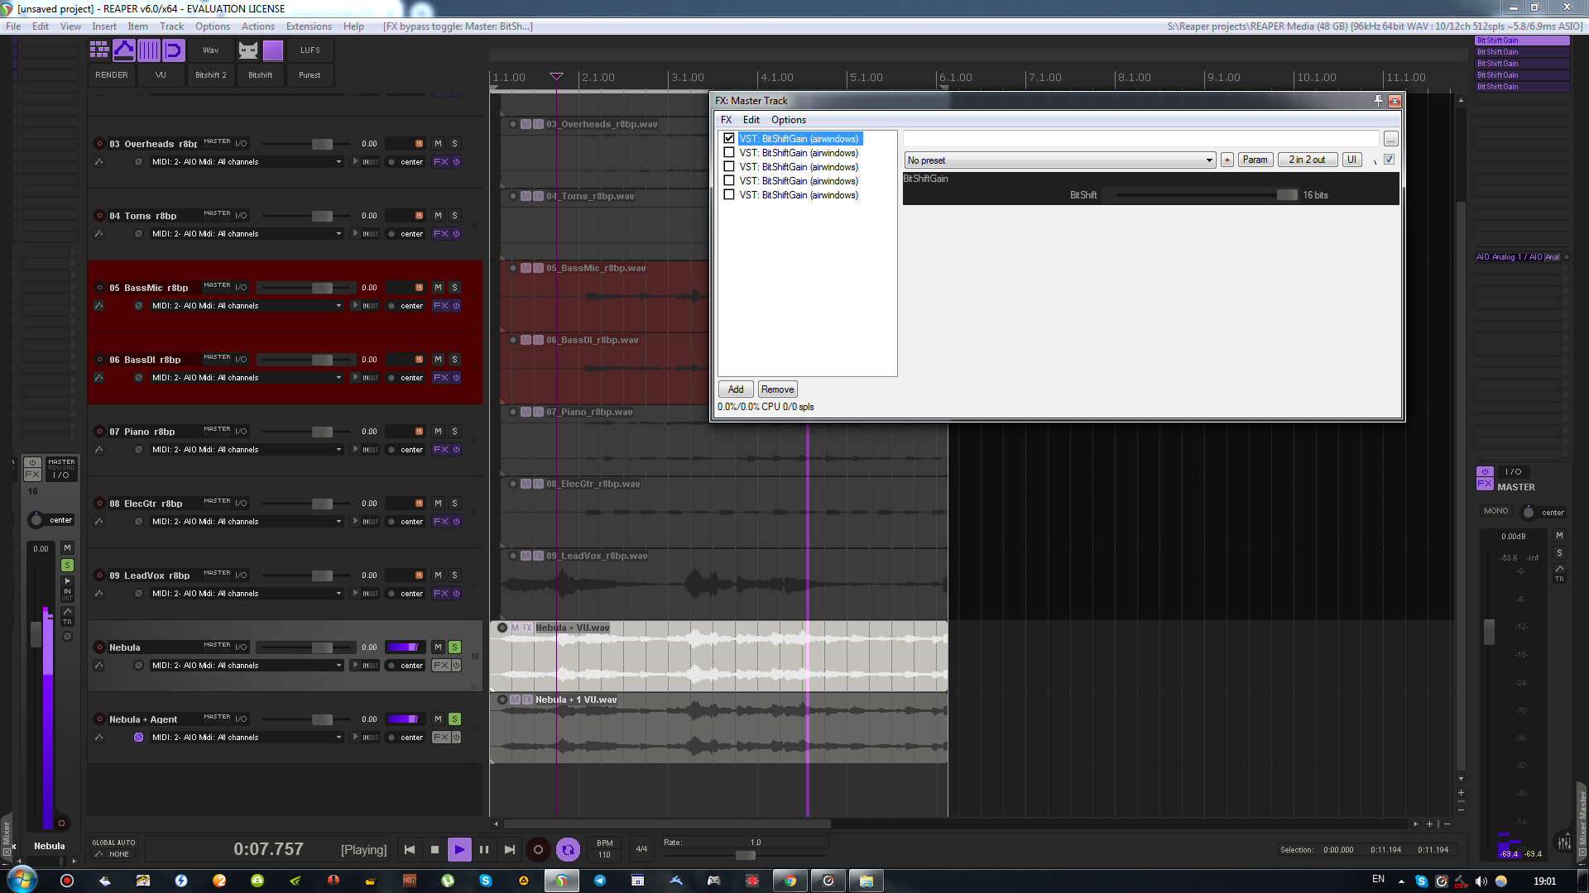1589x893 pixels.
Task: Open the Actions menu
Action: coord(258,26)
